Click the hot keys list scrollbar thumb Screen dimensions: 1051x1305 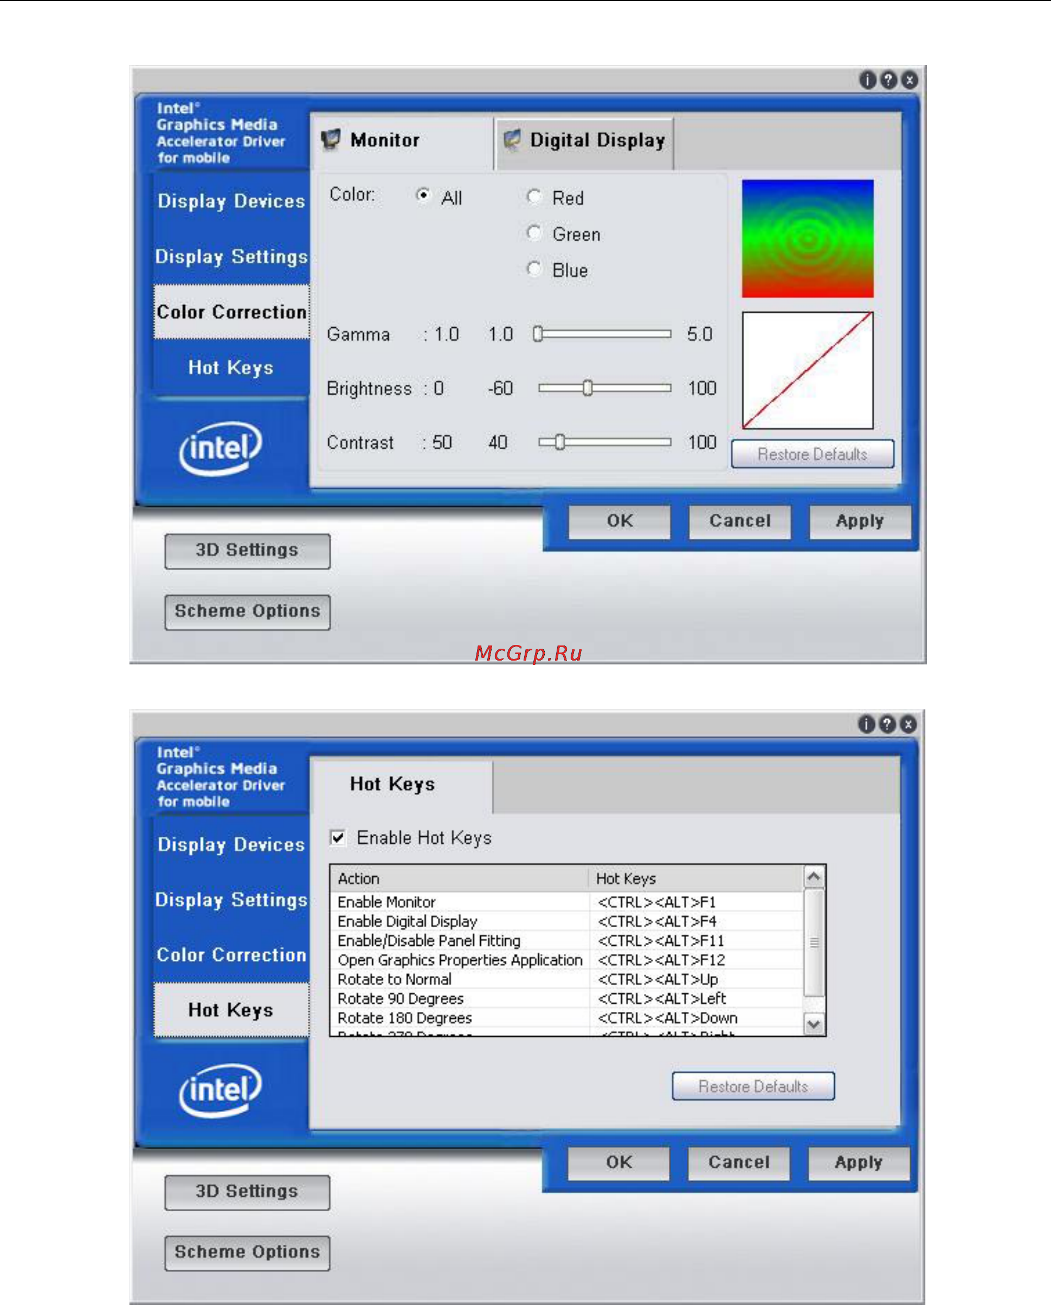click(x=814, y=942)
